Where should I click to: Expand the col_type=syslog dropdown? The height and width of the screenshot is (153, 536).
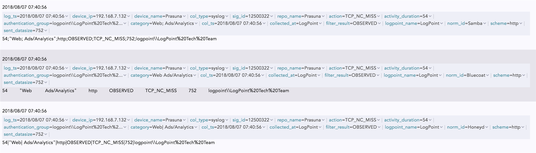pyautogui.click(x=227, y=16)
